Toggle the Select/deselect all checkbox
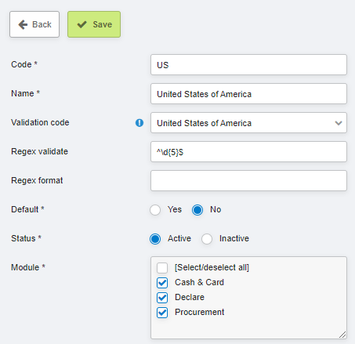This screenshot has width=355, height=344. click(x=162, y=268)
